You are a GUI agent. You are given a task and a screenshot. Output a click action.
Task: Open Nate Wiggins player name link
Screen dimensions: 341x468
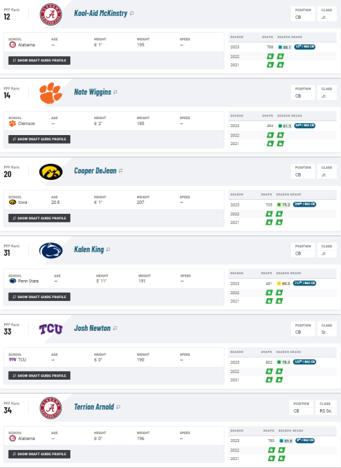pos(92,92)
